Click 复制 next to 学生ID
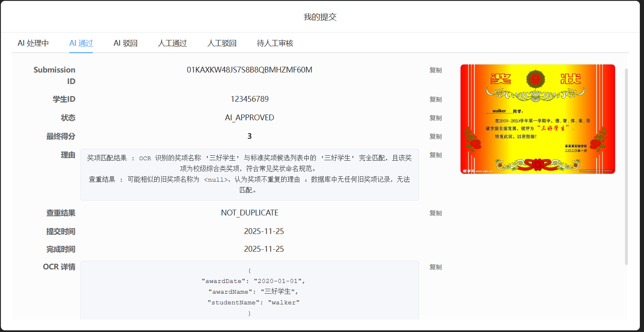This screenshot has width=644, height=332. (435, 100)
